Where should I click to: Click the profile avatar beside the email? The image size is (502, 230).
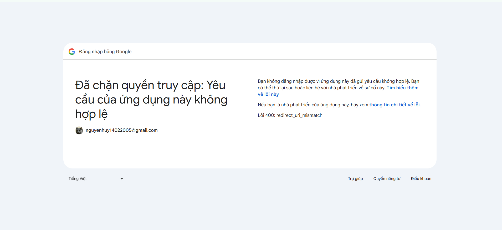click(79, 130)
